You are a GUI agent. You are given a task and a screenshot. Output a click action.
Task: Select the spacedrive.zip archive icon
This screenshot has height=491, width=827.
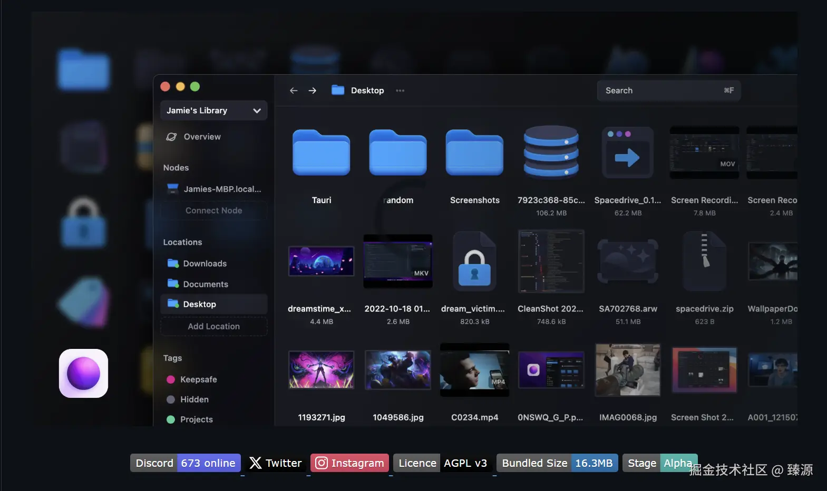point(705,262)
